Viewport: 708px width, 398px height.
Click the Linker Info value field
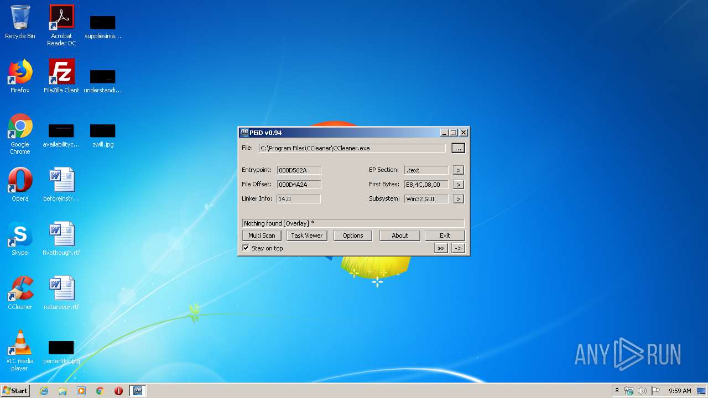tap(299, 199)
